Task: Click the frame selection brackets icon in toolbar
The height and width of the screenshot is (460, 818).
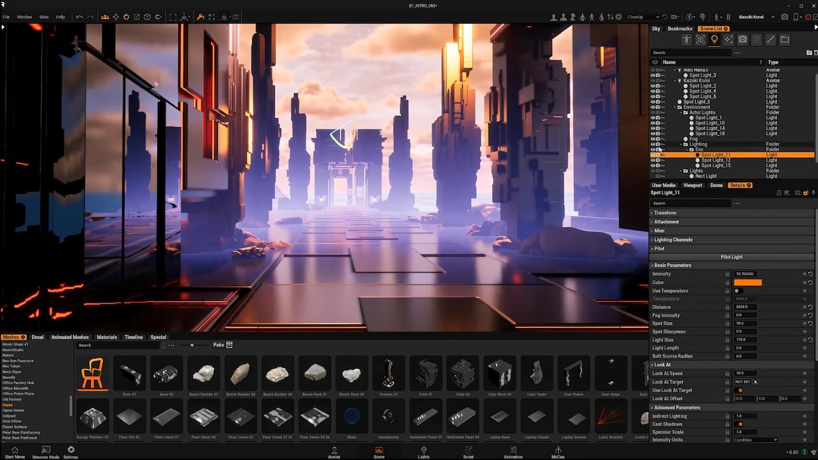Action: coord(173,17)
